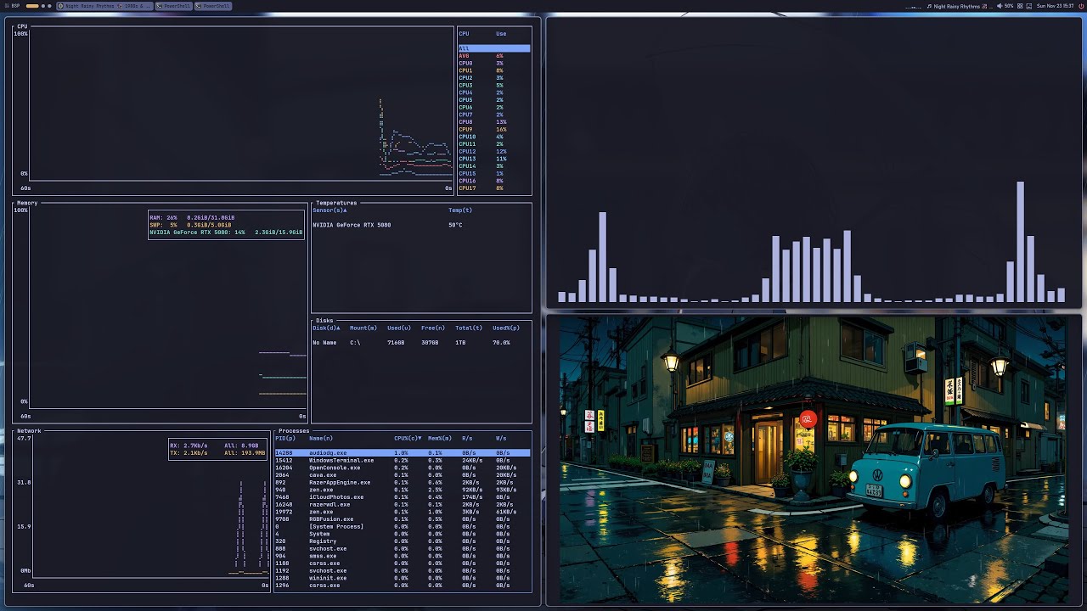Viewport: 1087px width, 611px height.
Task: Select CPU8 in the CPU usage list
Action: [494, 122]
